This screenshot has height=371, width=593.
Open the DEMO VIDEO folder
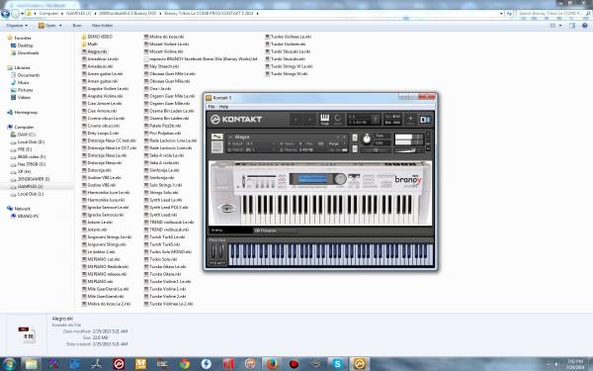pos(97,37)
